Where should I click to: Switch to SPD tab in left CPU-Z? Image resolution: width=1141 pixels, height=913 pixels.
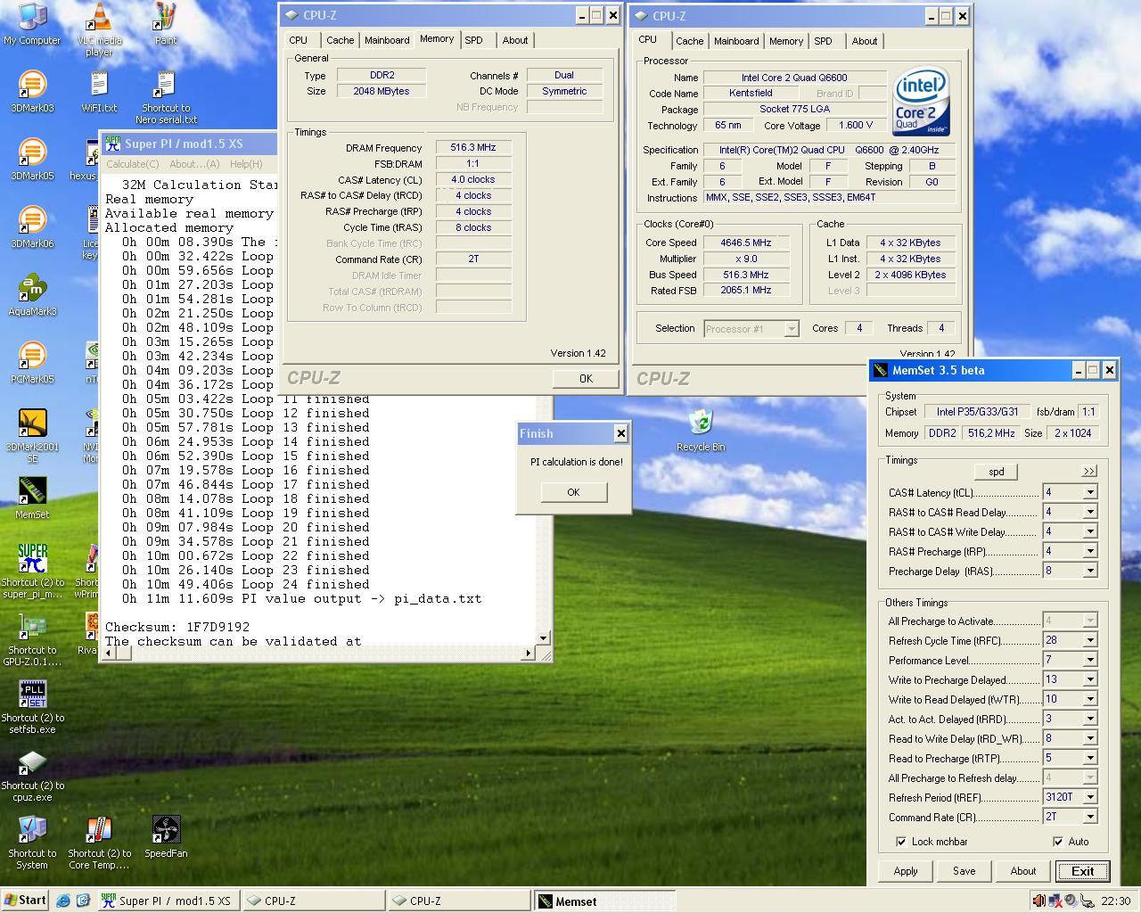[473, 40]
